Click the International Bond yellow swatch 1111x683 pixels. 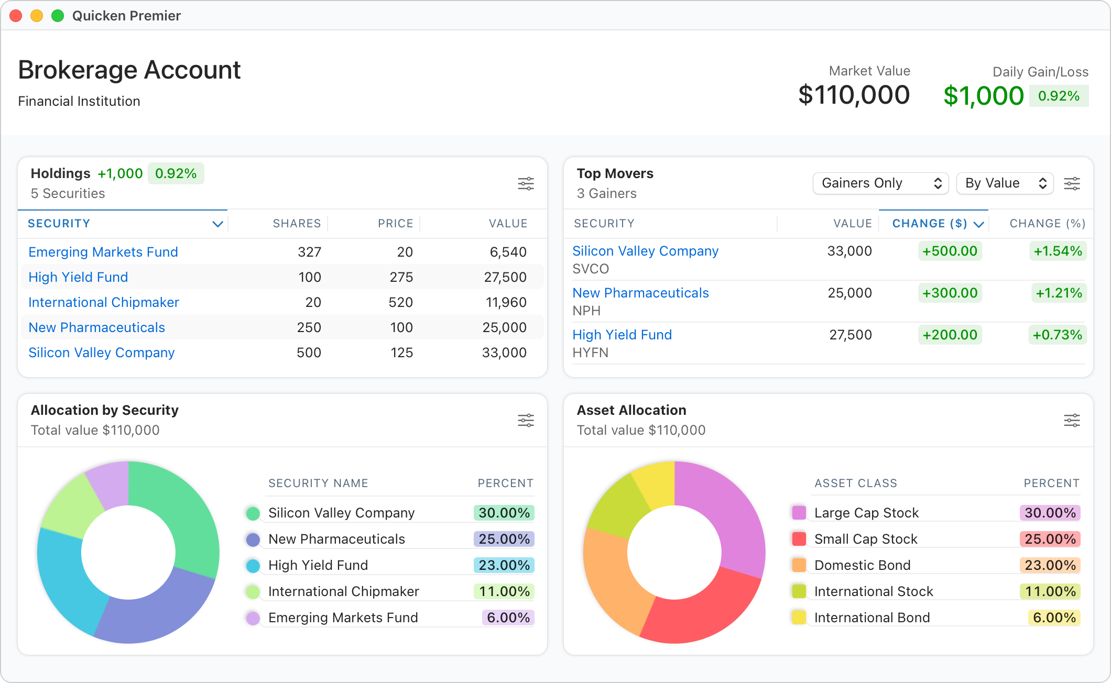pos(799,617)
